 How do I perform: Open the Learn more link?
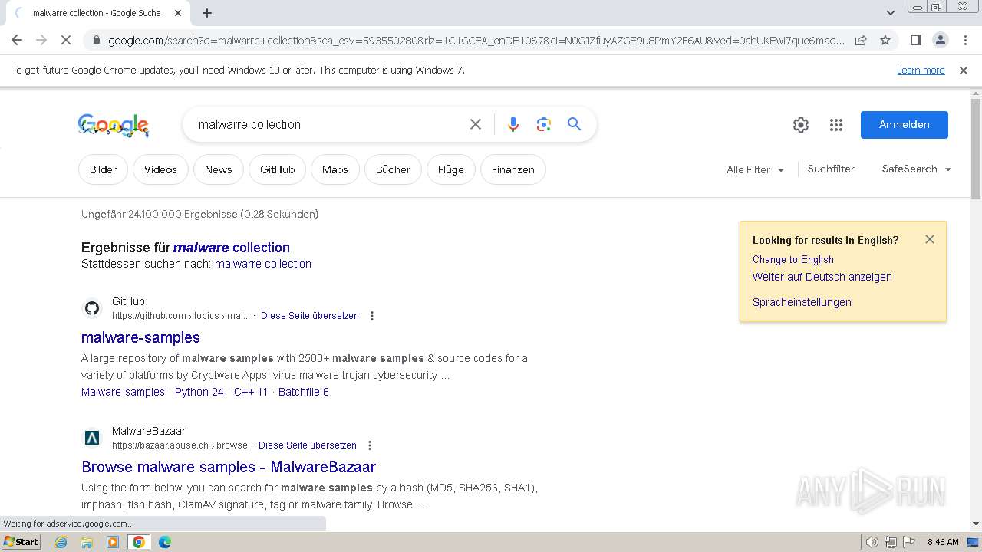tap(921, 70)
